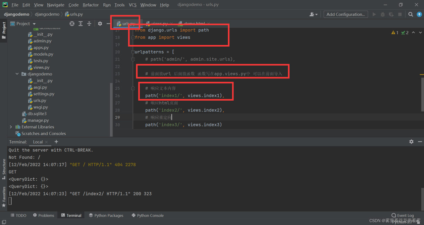Click the Add Configuration button

(345, 14)
